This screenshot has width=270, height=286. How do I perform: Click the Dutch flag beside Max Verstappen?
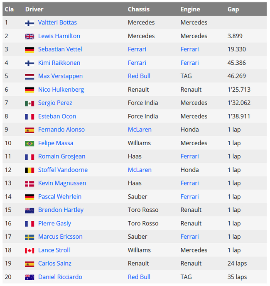pos(29,76)
